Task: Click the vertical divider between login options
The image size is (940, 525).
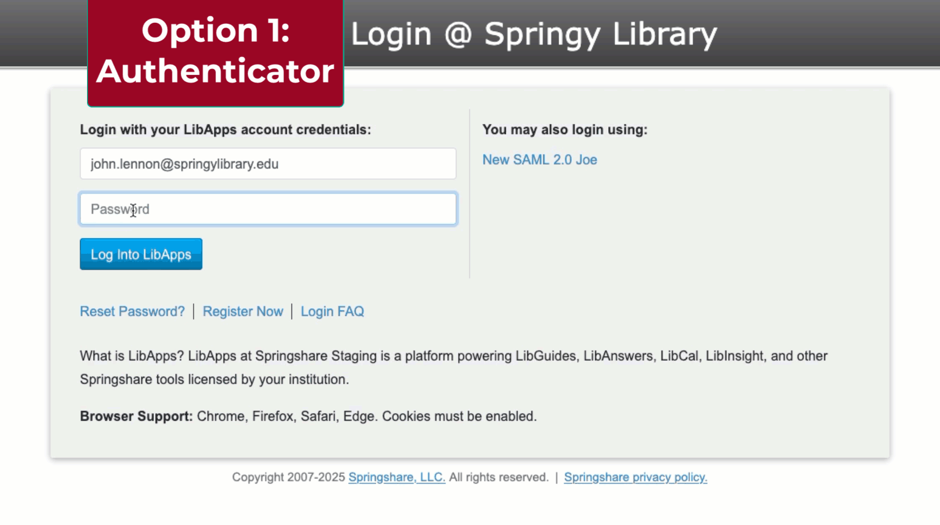Action: click(469, 194)
